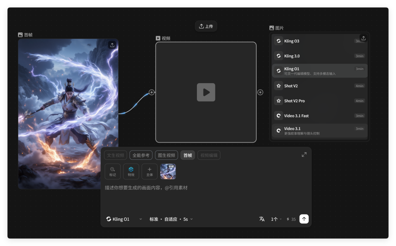Click the 首帧 thumbnail in prompt panel
This screenshot has height=246, width=396.
point(168,171)
